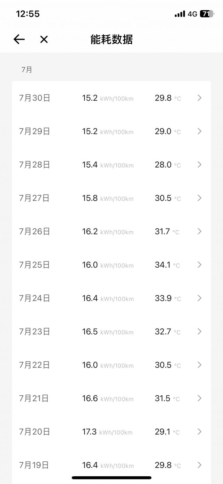This screenshot has width=223, height=484.
Task: Tap the battery indicator in status bar
Action: tap(207, 14)
